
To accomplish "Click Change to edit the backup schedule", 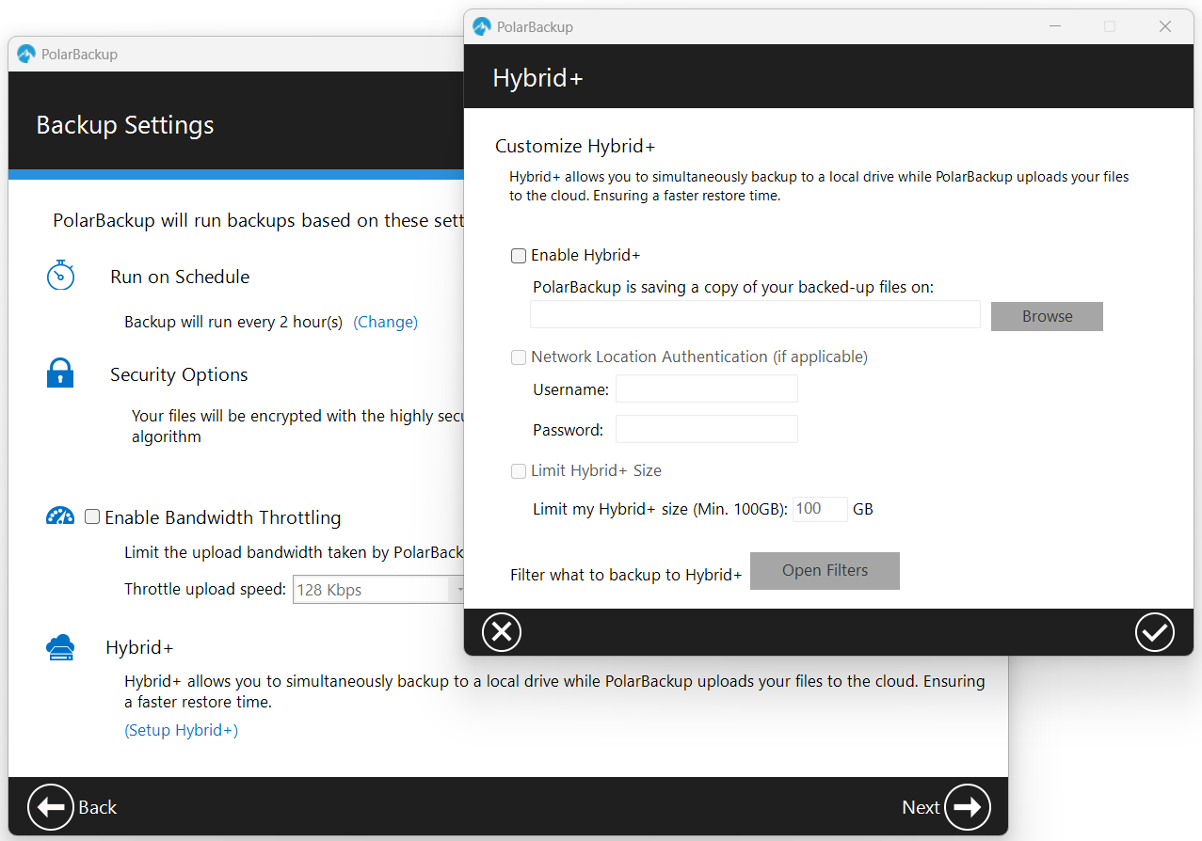I will pyautogui.click(x=386, y=322).
